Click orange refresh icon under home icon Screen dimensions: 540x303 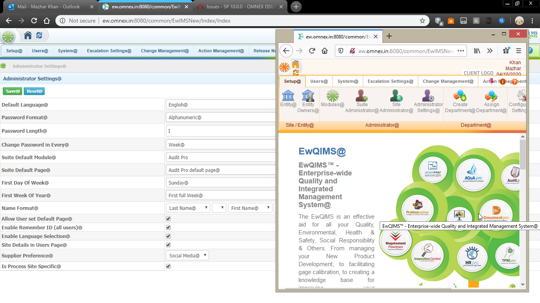point(296,72)
